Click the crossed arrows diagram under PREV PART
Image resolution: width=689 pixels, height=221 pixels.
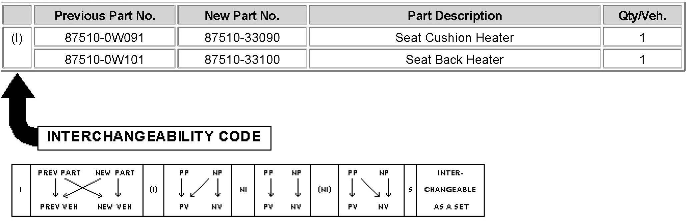point(82,188)
